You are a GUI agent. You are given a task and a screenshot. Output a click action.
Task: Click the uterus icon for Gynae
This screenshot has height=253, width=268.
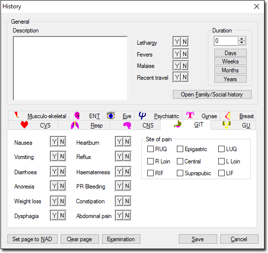click(190, 115)
